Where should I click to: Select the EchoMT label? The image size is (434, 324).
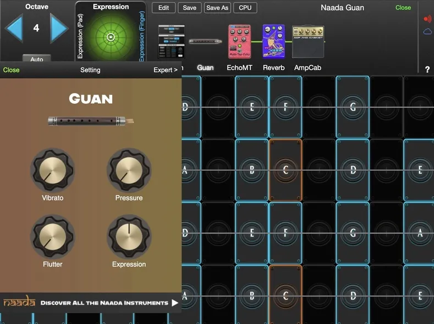(239, 68)
